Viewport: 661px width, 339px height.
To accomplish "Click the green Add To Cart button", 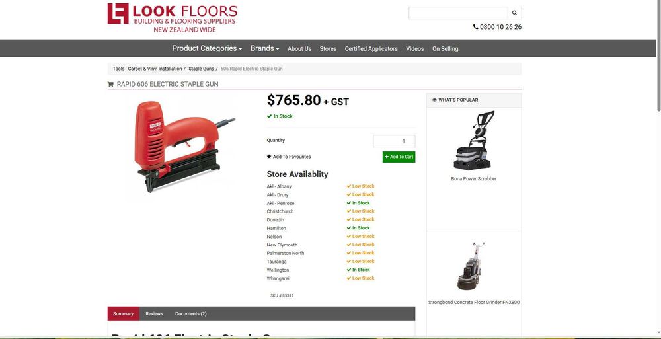I will (399, 157).
